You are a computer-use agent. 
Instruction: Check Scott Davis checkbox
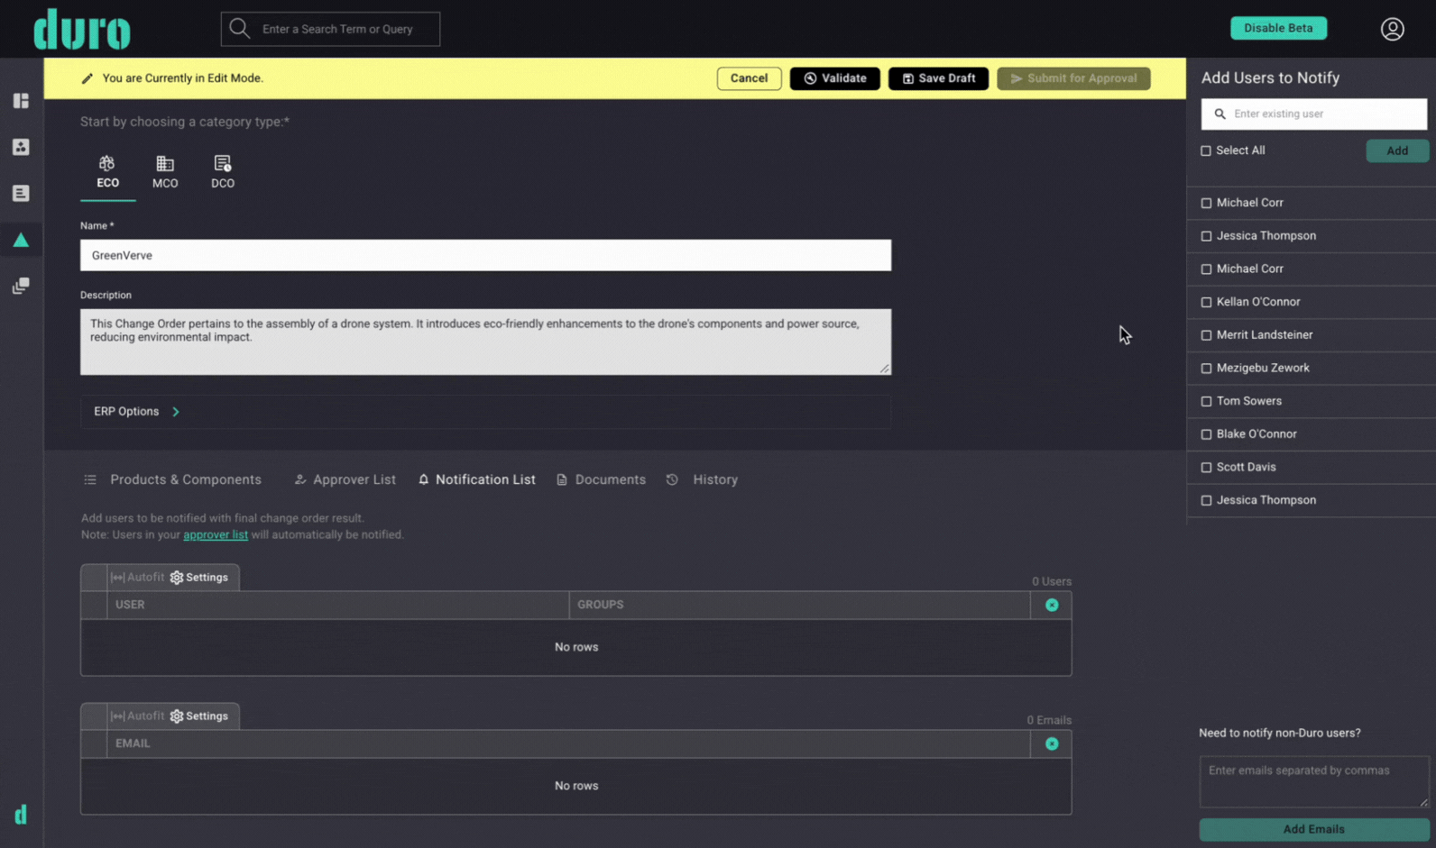pyautogui.click(x=1206, y=468)
